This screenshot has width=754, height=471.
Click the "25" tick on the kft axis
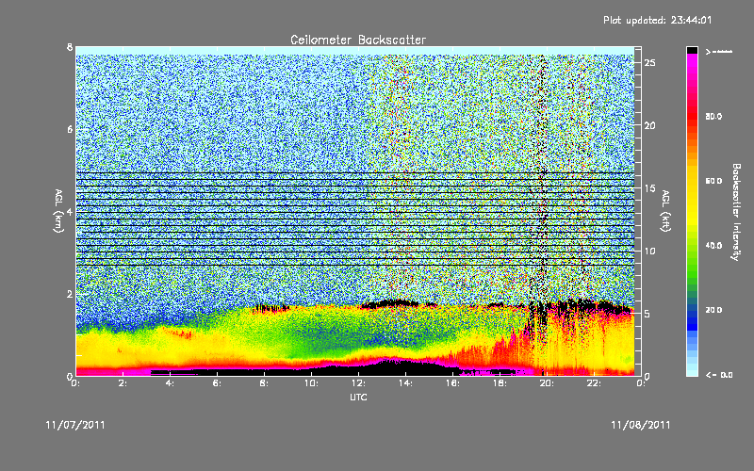(x=649, y=63)
